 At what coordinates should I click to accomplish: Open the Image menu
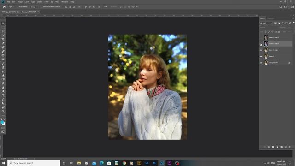click(x=20, y=2)
